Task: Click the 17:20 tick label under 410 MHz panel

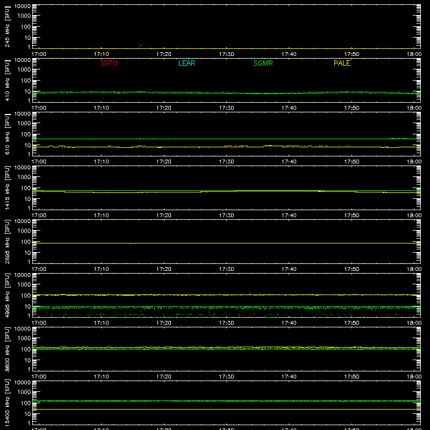Action: (164, 108)
